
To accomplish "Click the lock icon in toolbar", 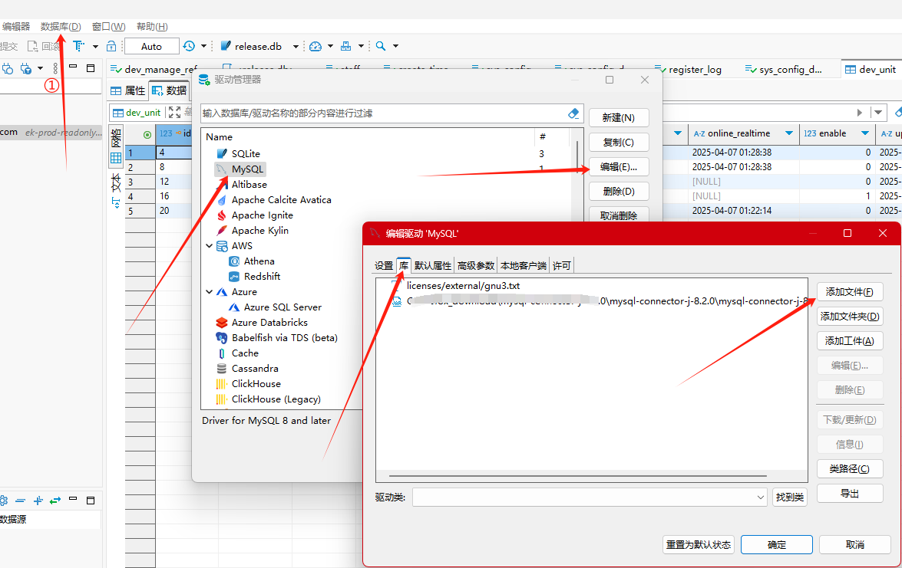I will click(111, 46).
